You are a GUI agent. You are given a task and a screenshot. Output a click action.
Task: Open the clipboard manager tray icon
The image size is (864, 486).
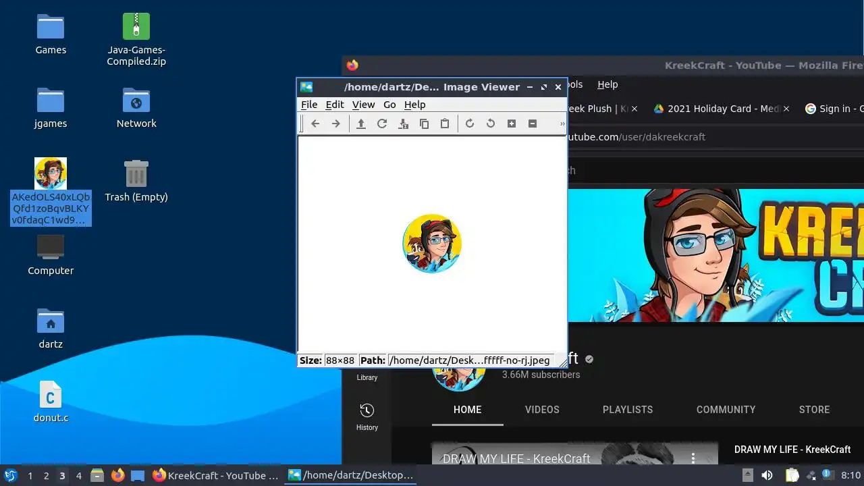coord(792,475)
